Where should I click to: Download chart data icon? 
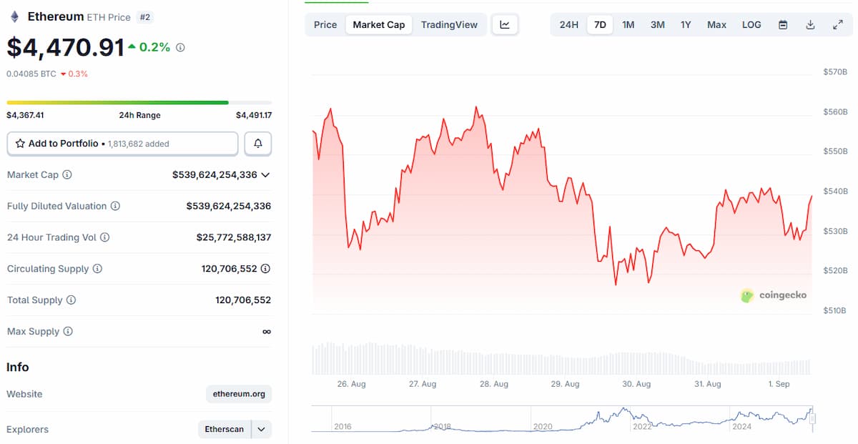810,24
